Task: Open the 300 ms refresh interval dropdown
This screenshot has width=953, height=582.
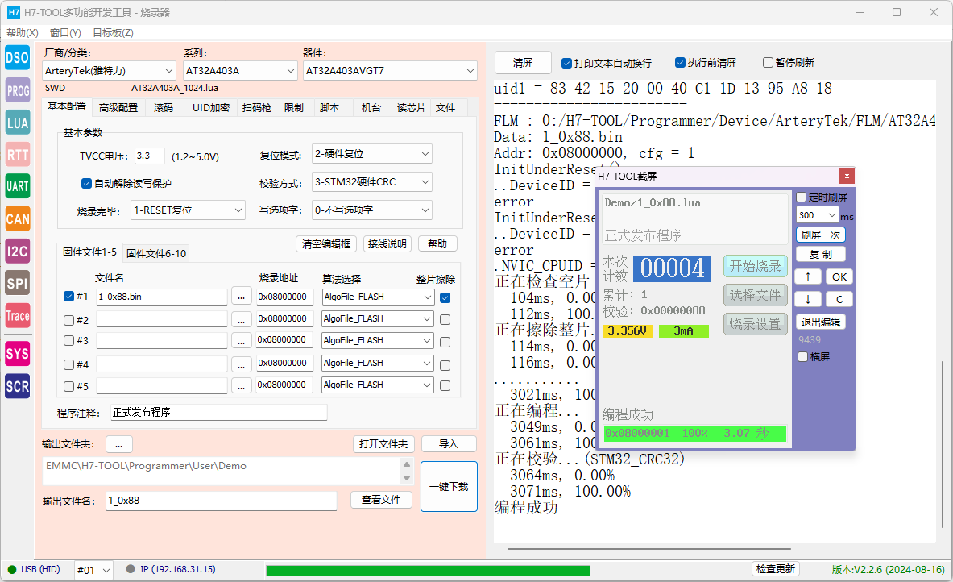Action: pos(818,214)
